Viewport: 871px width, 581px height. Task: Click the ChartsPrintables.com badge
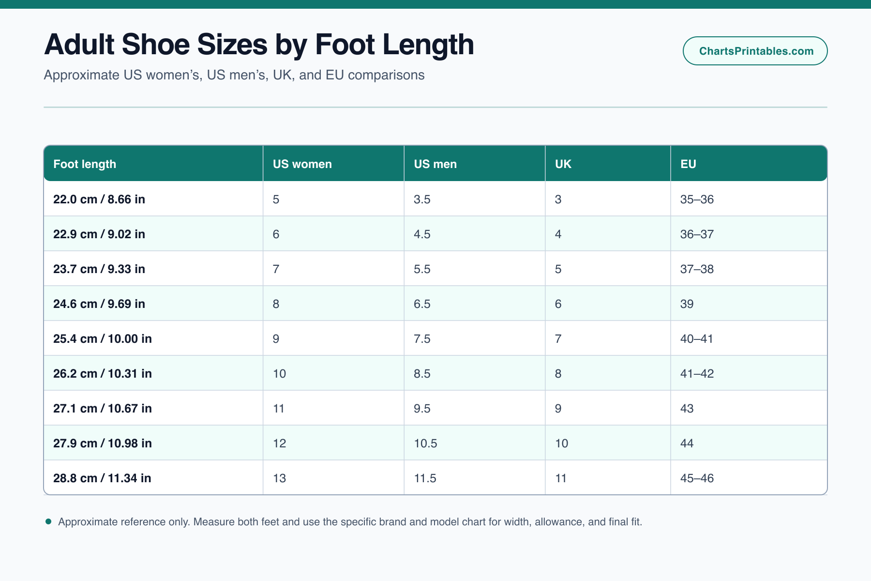(755, 51)
